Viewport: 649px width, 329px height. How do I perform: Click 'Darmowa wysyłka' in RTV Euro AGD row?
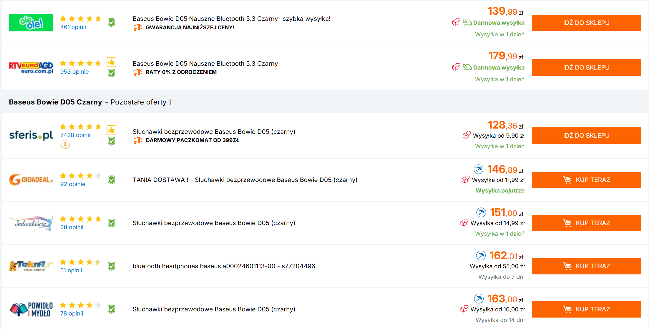click(499, 68)
